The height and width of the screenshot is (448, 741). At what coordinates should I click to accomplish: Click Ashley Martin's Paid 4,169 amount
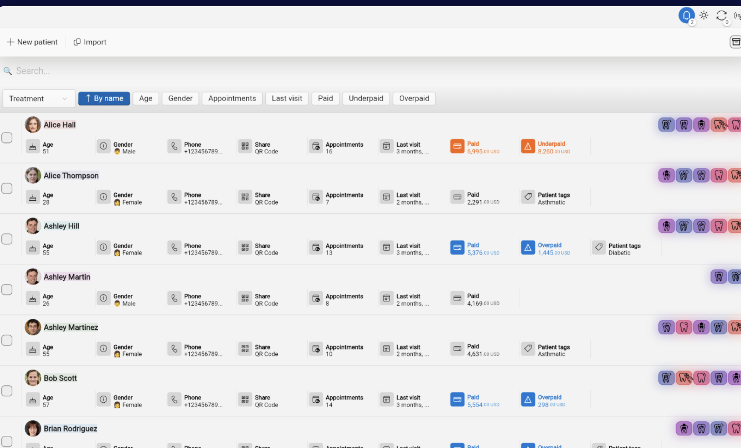click(483, 303)
